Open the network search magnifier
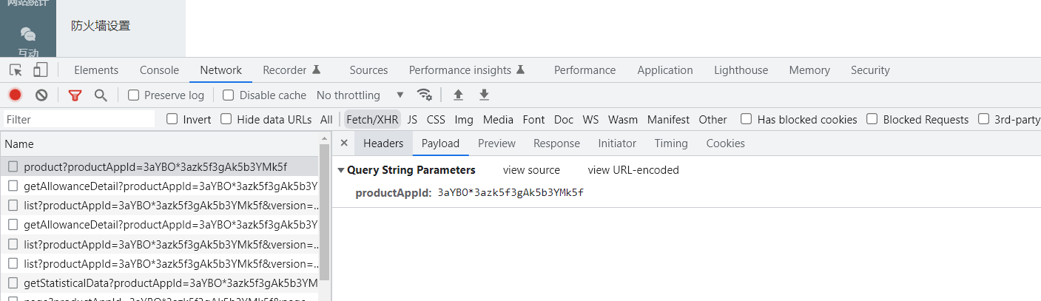The image size is (1041, 301). click(x=101, y=95)
